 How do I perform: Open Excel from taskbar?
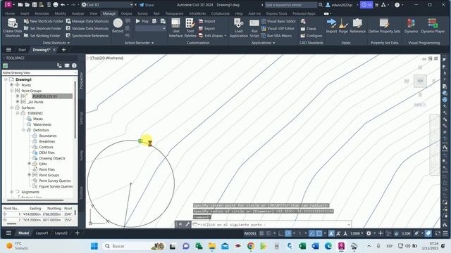(302, 246)
